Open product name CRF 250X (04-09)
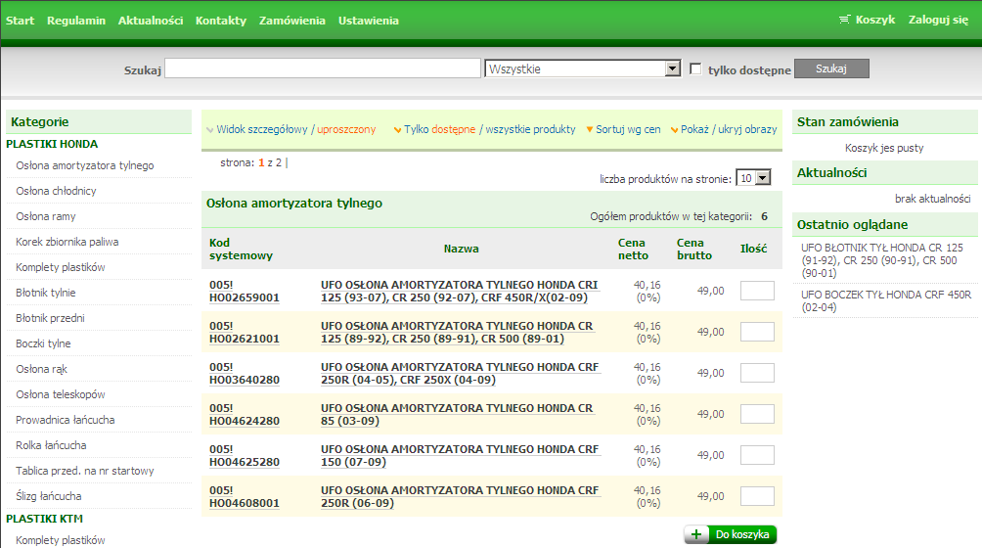The width and height of the screenshot is (982, 548). [x=460, y=373]
